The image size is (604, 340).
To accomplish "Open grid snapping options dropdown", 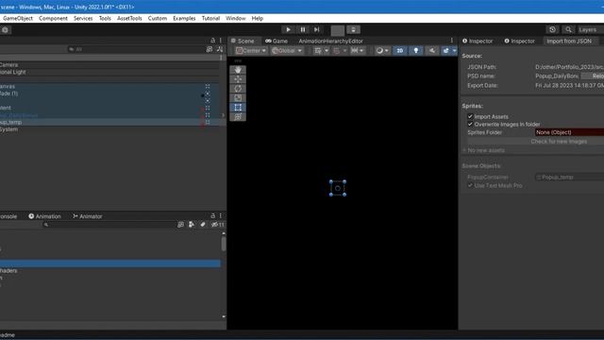I will point(344,50).
